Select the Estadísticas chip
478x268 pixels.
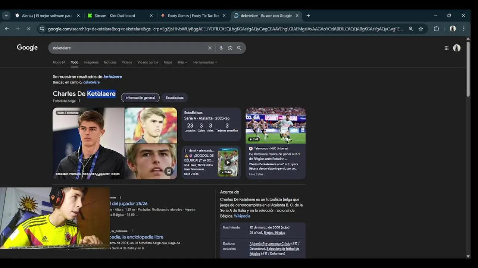175,98
